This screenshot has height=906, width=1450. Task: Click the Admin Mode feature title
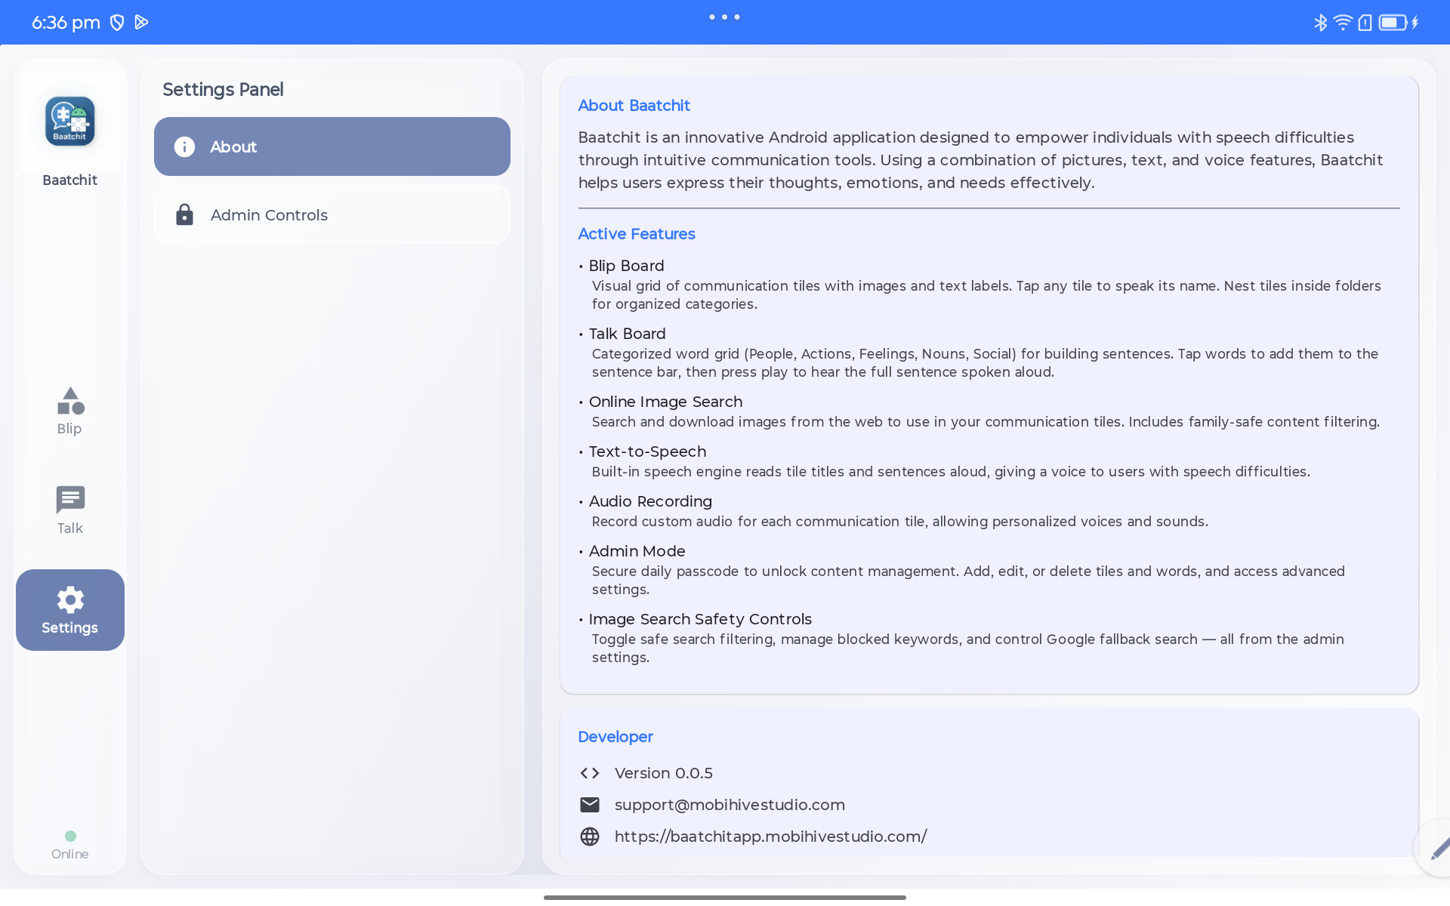[637, 551]
